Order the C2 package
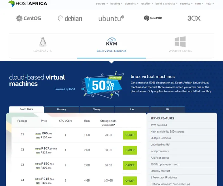This screenshot has height=186, width=223. pos(130,150)
